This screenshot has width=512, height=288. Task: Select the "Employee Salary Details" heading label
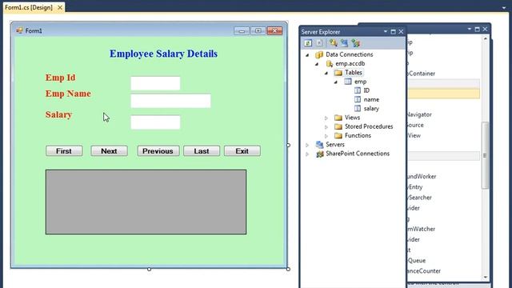pyautogui.click(x=163, y=54)
